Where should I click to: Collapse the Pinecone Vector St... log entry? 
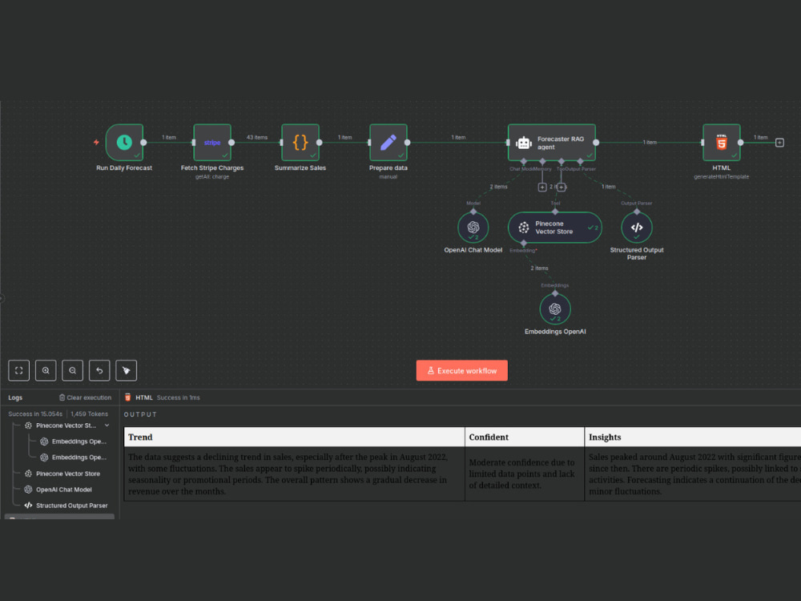pyautogui.click(x=107, y=426)
